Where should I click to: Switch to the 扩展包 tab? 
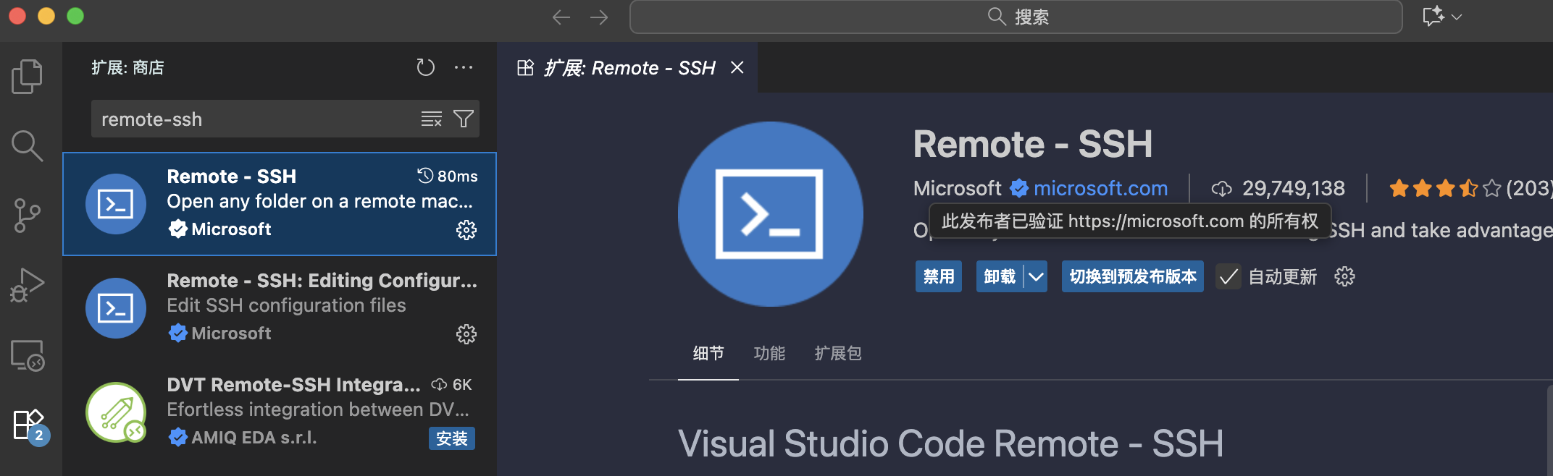(837, 353)
